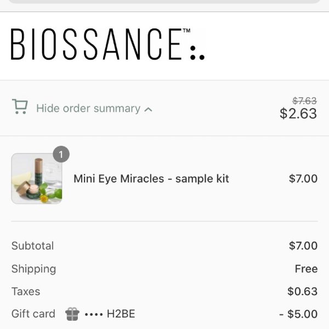Click the shopping cart icon
The image size is (329, 329).
click(x=20, y=106)
